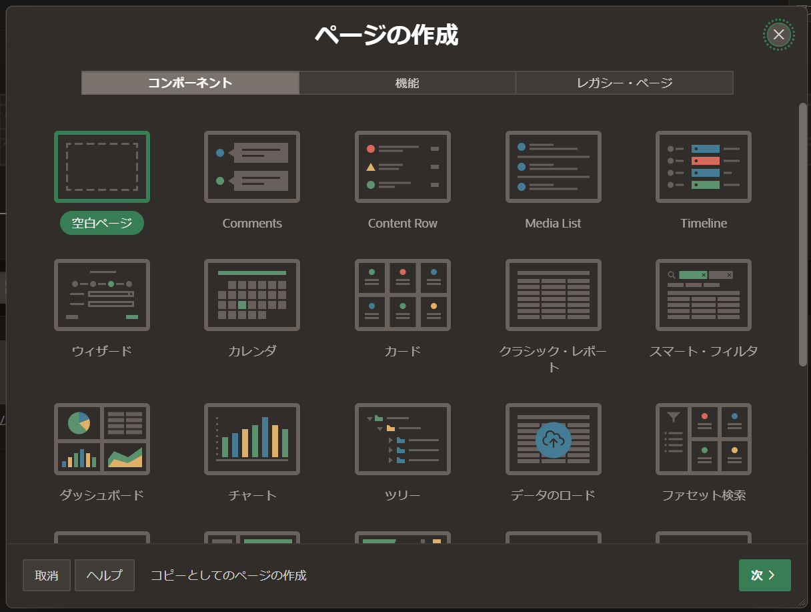Click the コピーとしてのページの作成 link
This screenshot has width=811, height=612.
coord(229,575)
